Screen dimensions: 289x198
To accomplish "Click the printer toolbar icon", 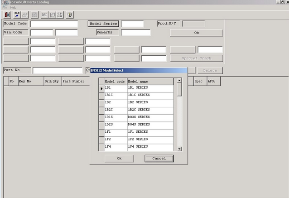I will point(25,15).
